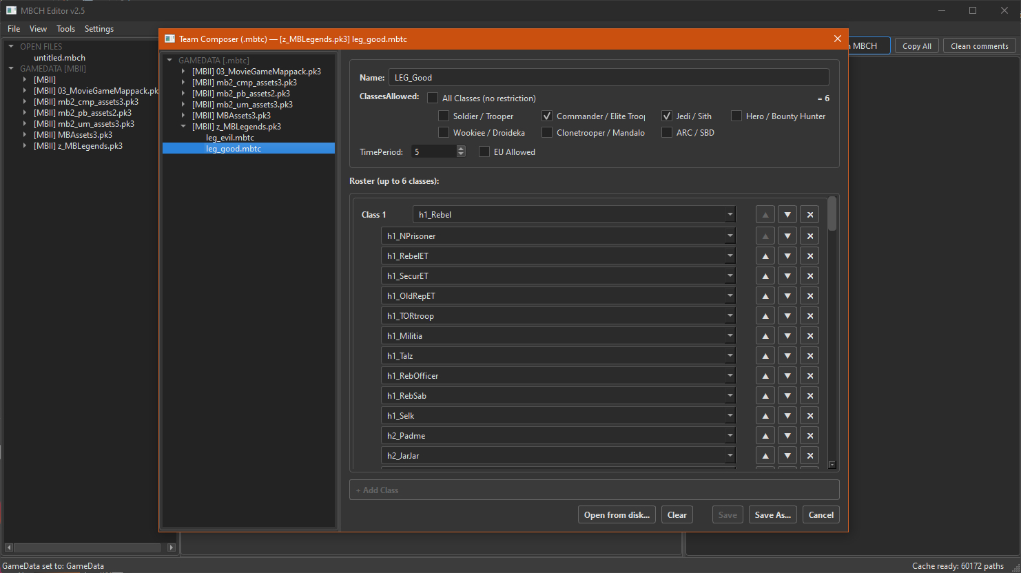Viewport: 1021px width, 573px height.
Task: Move h1_RebOfficer entry up
Action: [x=765, y=375]
